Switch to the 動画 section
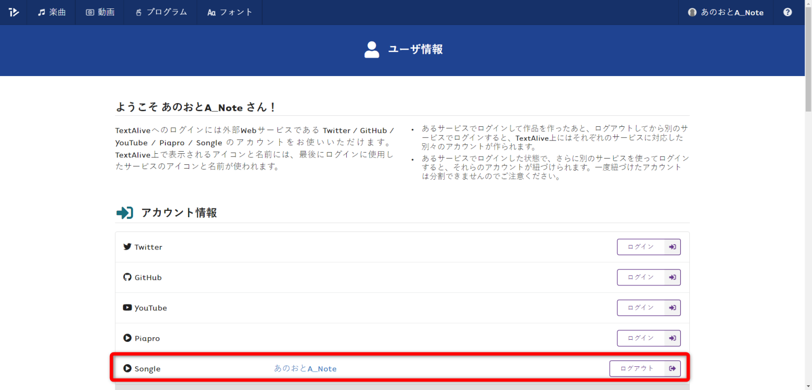This screenshot has height=390, width=812. coord(99,12)
